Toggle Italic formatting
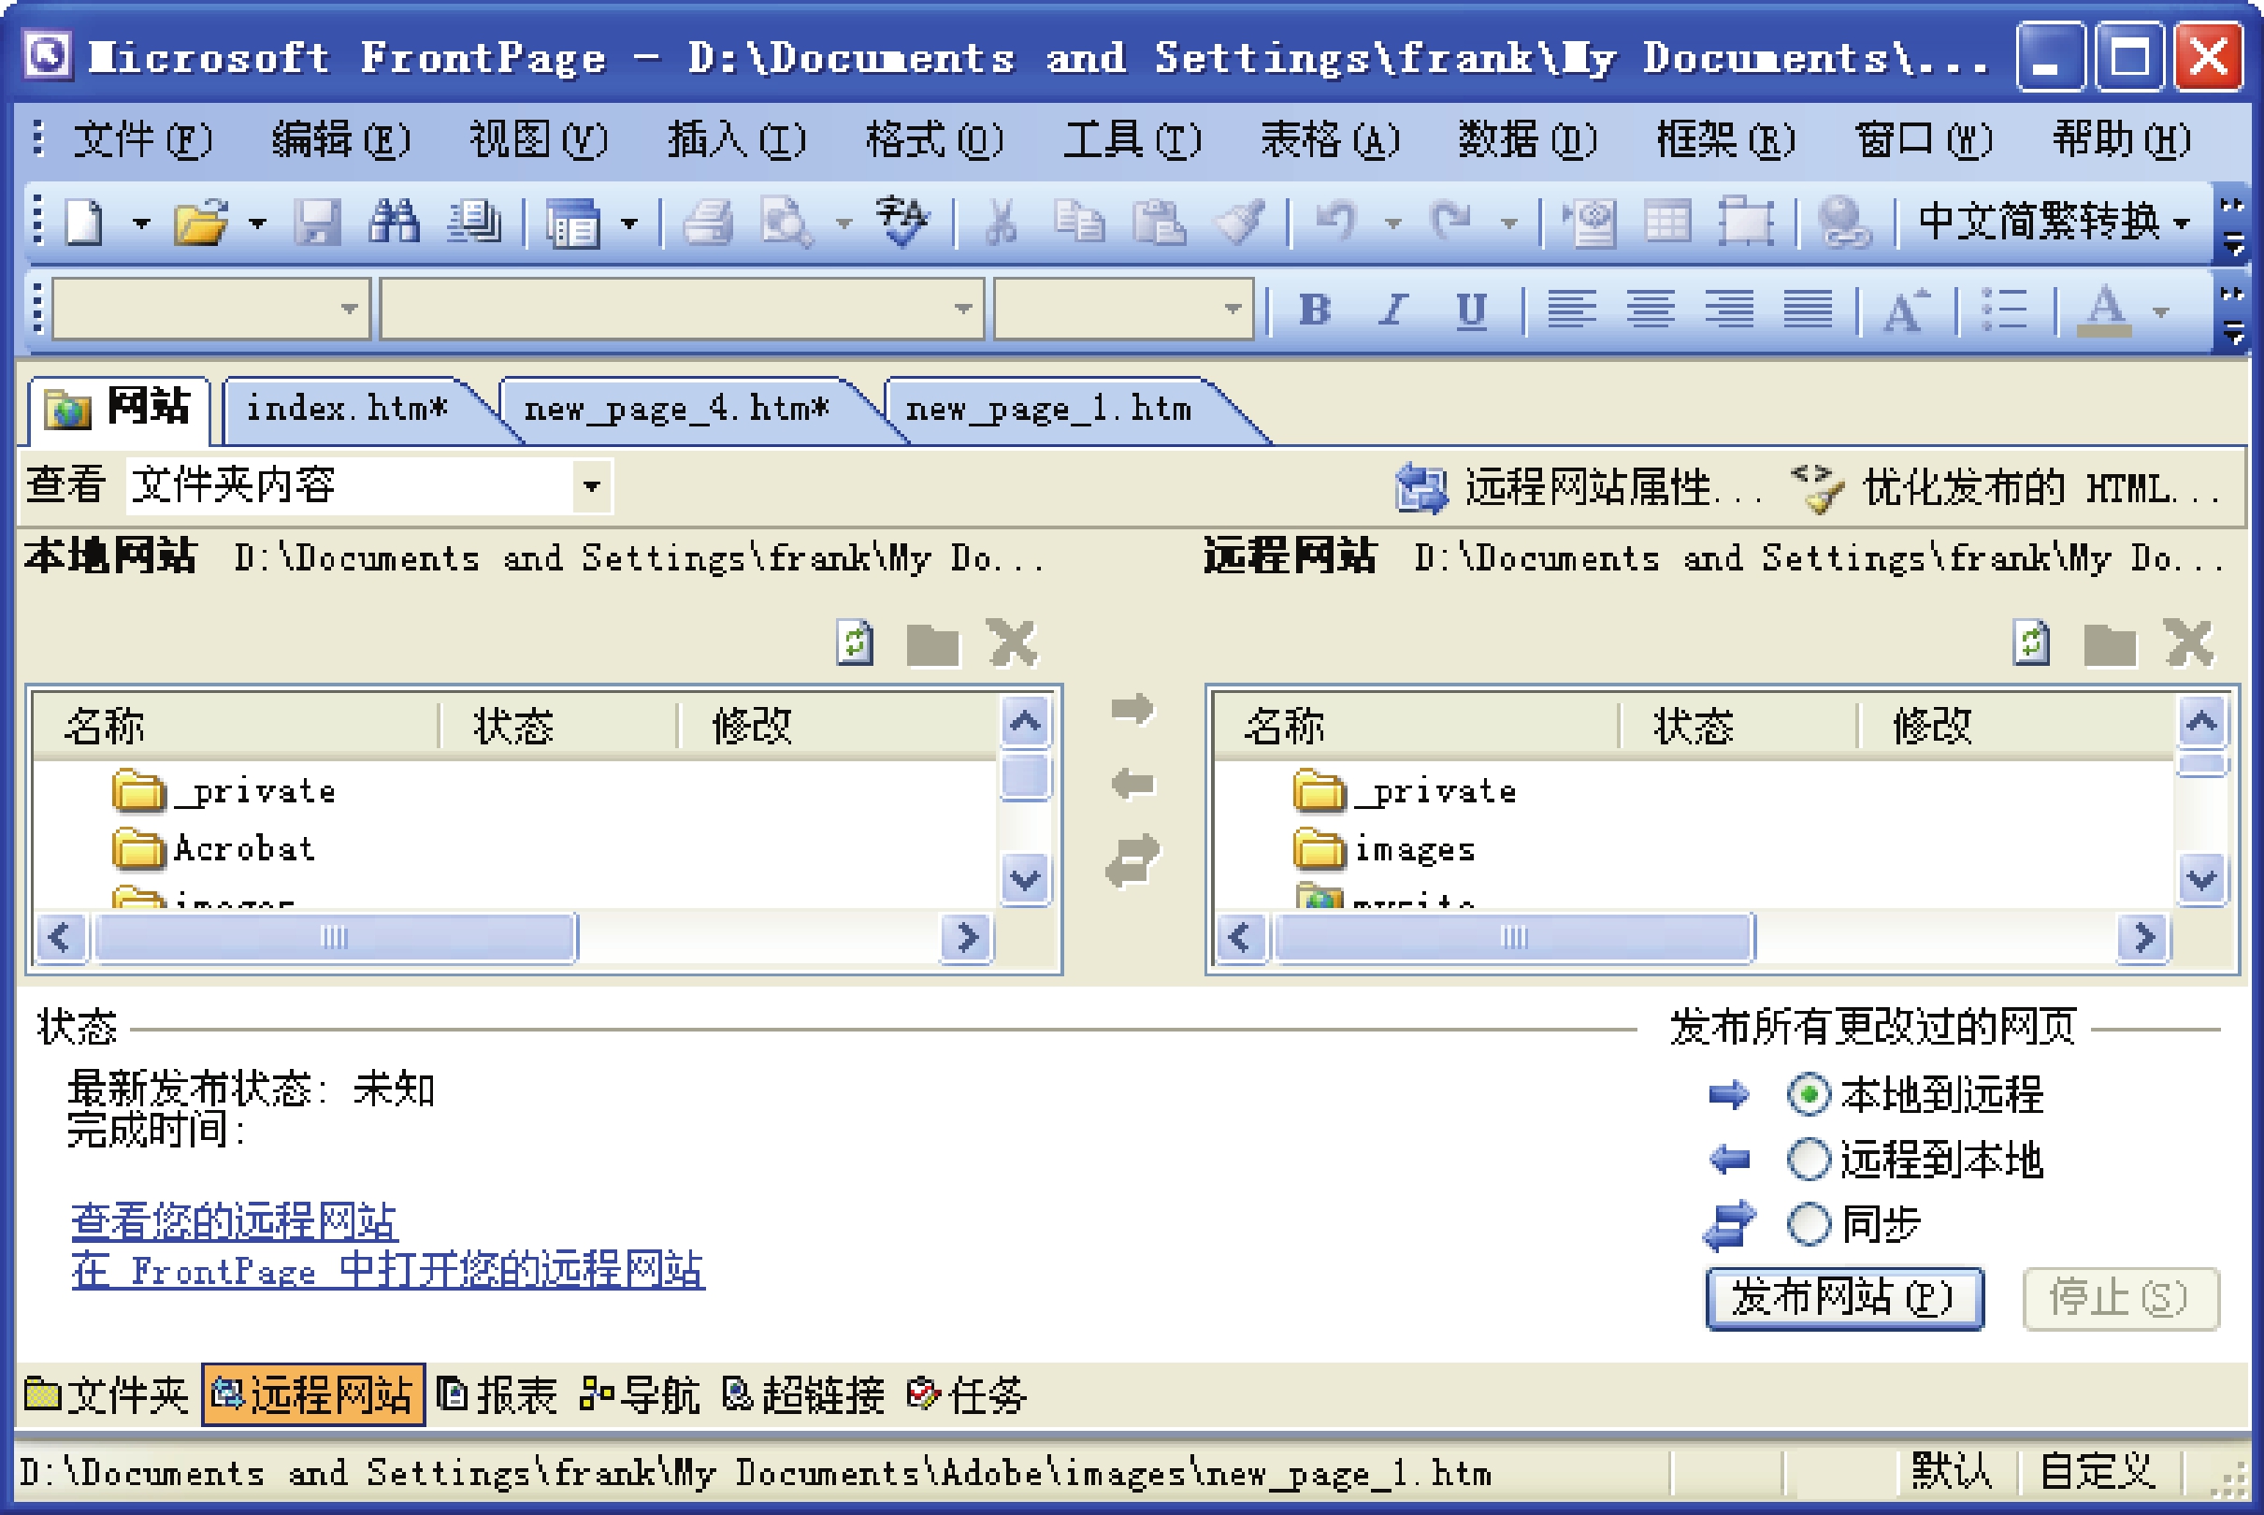Viewport: 2264px width, 1515px height. [x=1392, y=310]
